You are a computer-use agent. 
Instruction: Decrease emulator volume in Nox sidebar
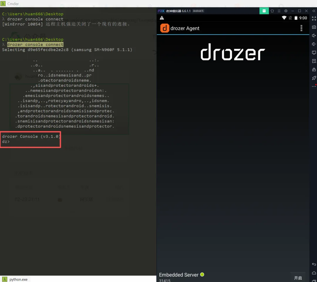(314, 44)
